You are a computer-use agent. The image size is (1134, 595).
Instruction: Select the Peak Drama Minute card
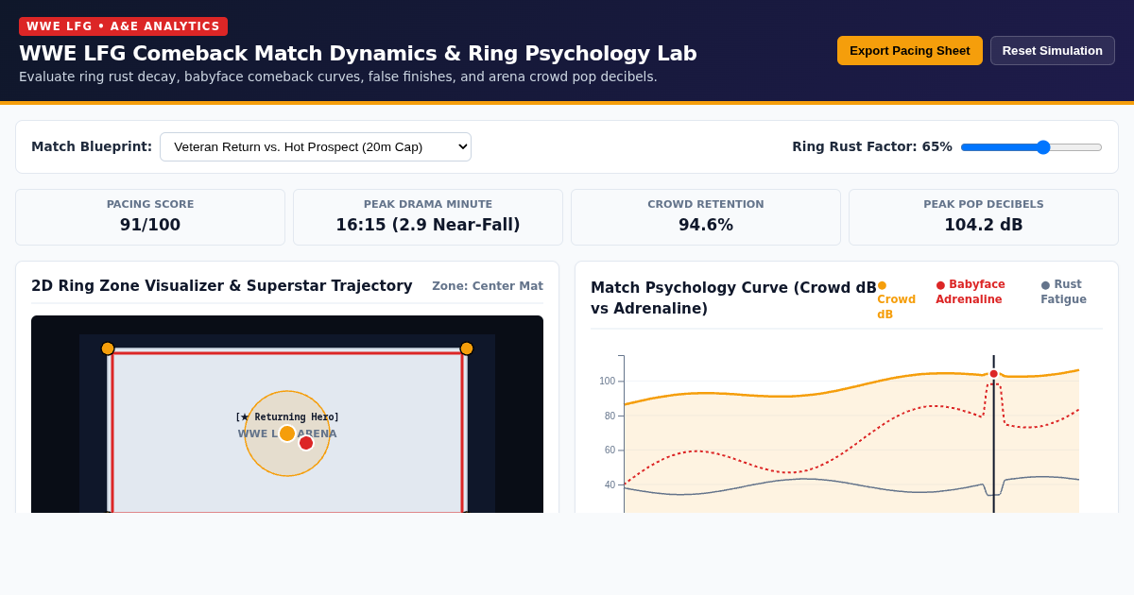pos(428,217)
